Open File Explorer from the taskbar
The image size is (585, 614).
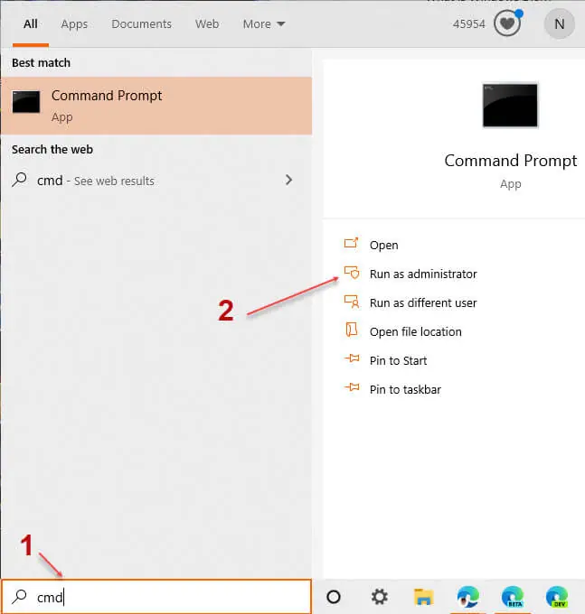coord(423,597)
